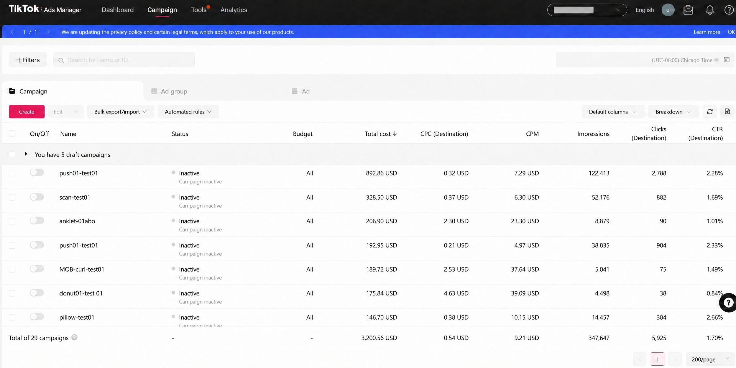Select the MOB-curl-test01 row checkbox
The height and width of the screenshot is (368, 736).
pyautogui.click(x=12, y=269)
